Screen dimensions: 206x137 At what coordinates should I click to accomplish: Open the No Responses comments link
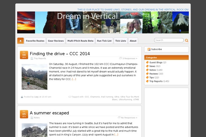pos(129,118)
